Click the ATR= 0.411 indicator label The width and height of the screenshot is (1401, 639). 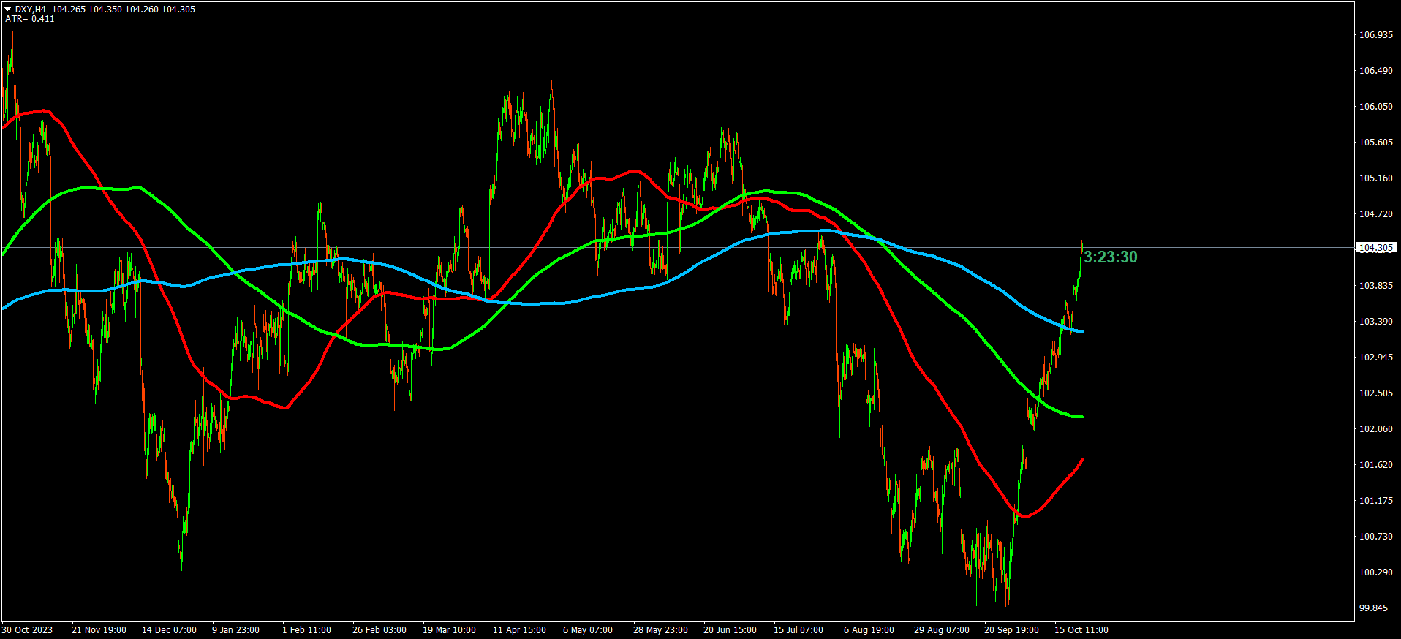tap(30, 19)
